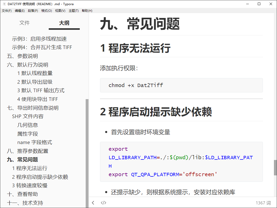The width and height of the screenshot is (277, 208).
Task: Maximize the Typora window
Action: click(x=259, y=4)
